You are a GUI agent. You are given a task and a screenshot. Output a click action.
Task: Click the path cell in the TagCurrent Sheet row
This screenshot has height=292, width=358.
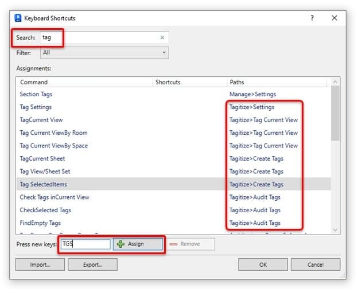[256, 158]
